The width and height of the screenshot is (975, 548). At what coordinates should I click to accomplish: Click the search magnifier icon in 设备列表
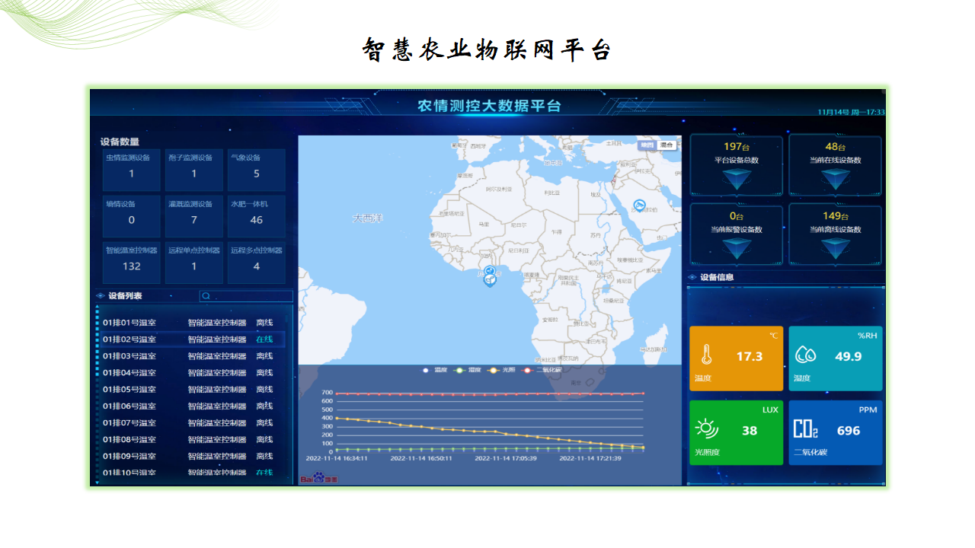coord(206,296)
